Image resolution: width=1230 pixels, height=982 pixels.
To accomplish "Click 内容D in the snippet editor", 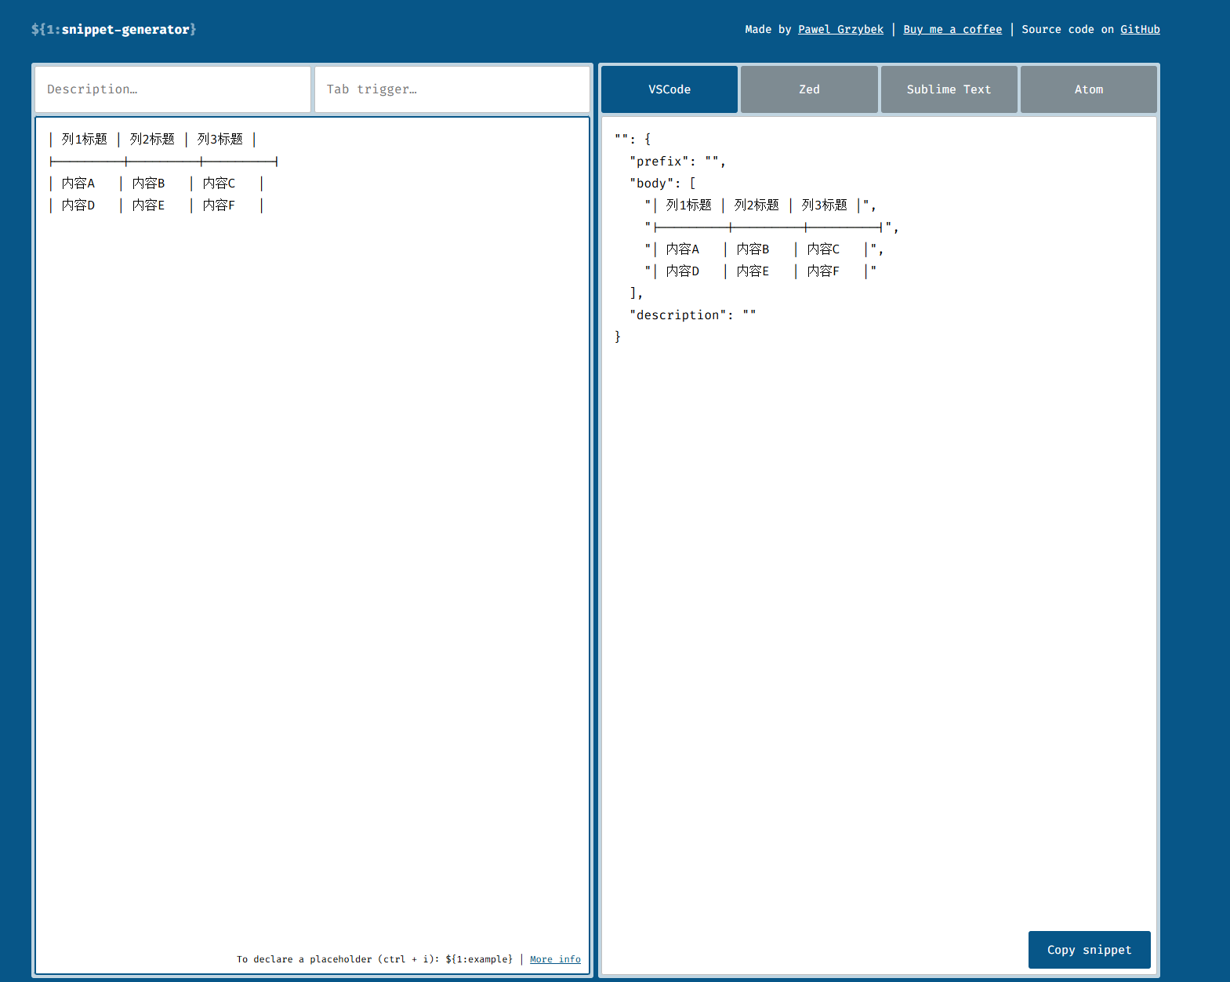I will (x=78, y=205).
